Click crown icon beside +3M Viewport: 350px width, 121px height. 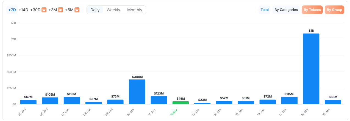60,10
